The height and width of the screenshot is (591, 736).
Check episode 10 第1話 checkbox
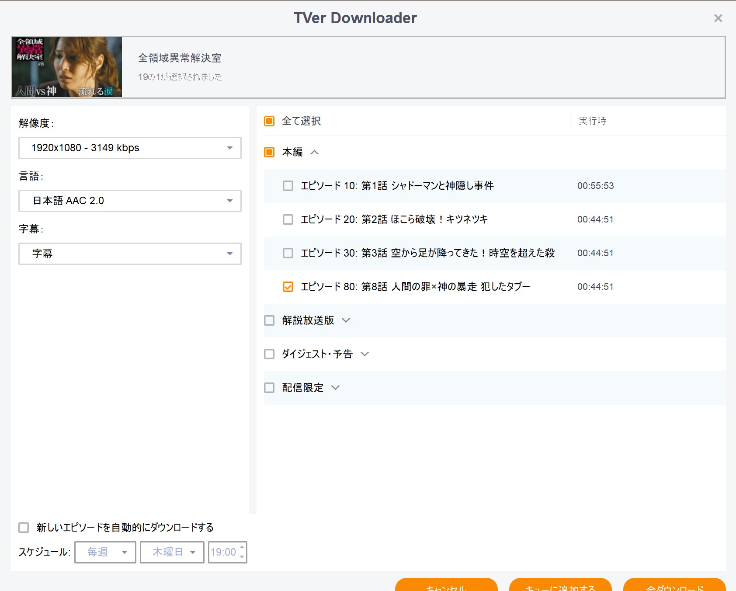coord(288,186)
